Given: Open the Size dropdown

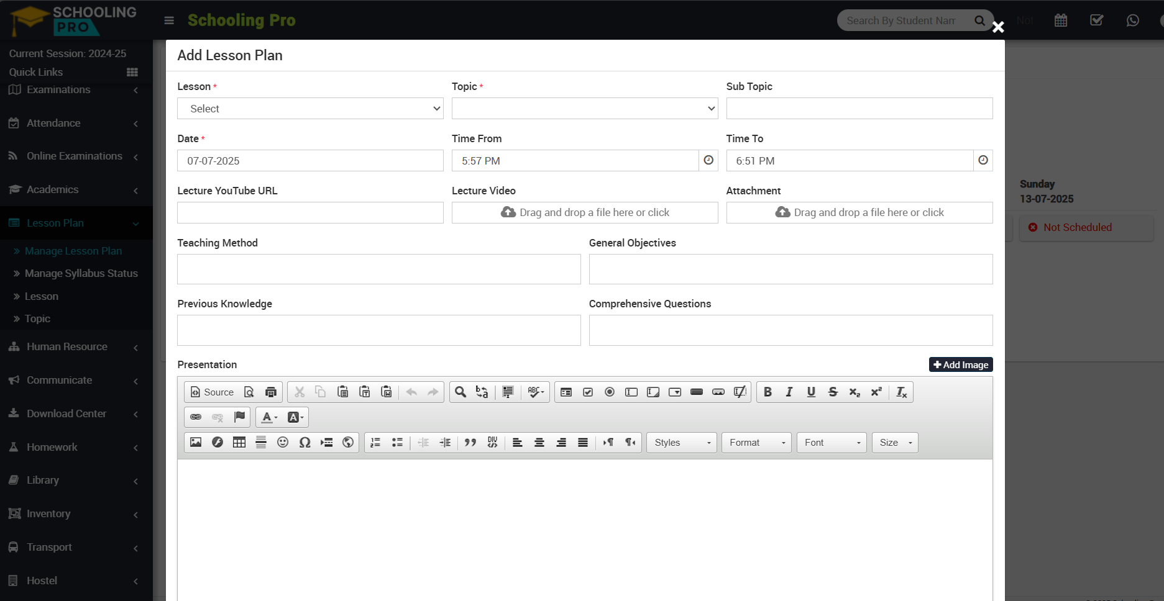Looking at the screenshot, I should tap(895, 443).
